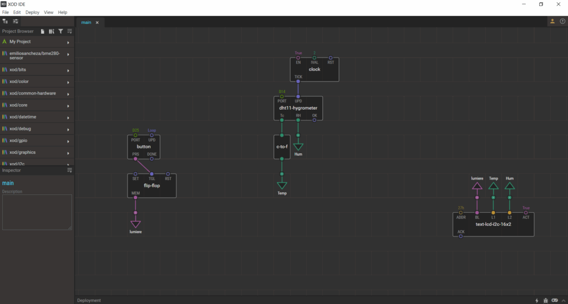Image resolution: width=568 pixels, height=304 pixels.
Task: Switch to the main tab
Action: [x=86, y=22]
